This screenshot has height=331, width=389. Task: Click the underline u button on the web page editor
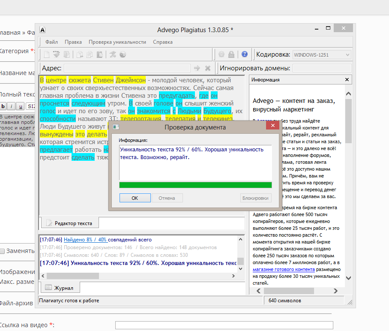point(21,106)
